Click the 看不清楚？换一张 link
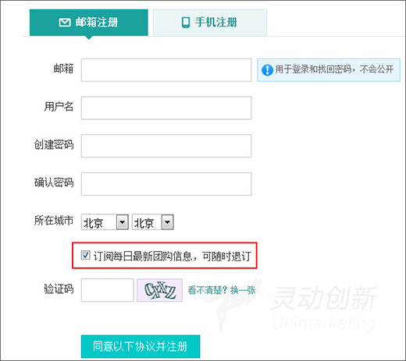406x361 pixels. tap(222, 290)
